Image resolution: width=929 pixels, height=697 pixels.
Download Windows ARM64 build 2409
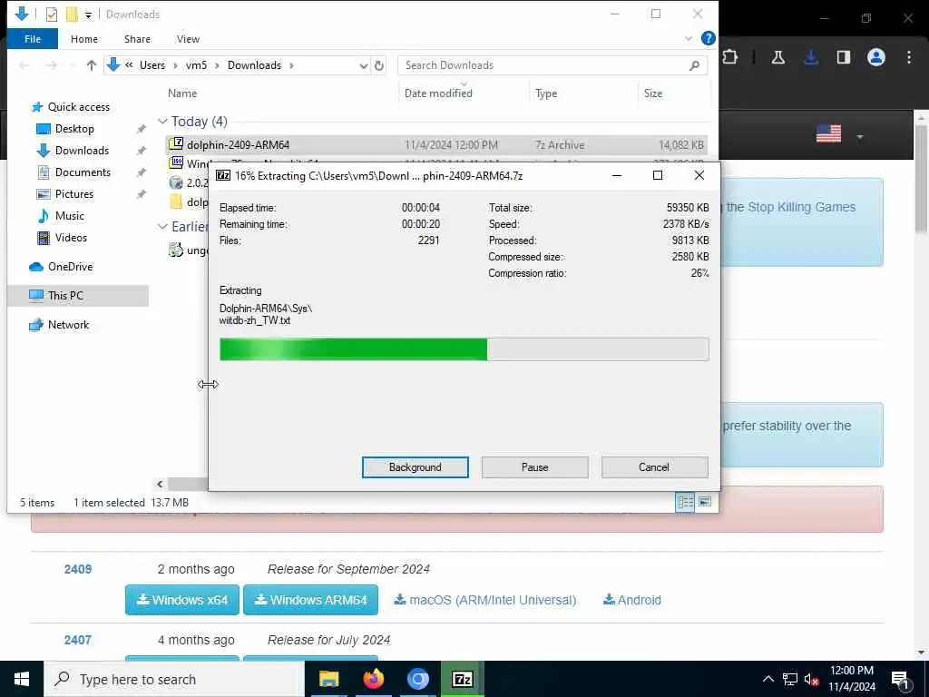coord(310,600)
